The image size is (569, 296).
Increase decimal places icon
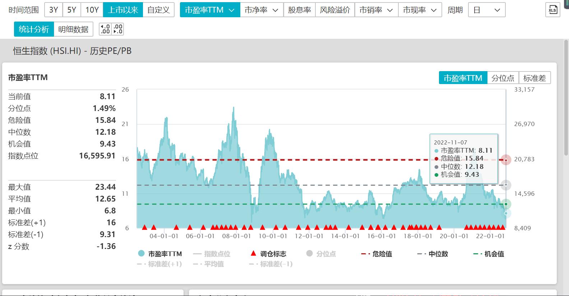[x=105, y=29]
